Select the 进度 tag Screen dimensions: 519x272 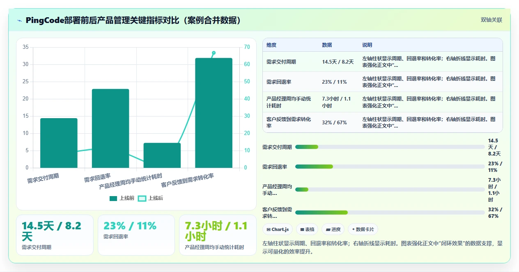point(333,229)
